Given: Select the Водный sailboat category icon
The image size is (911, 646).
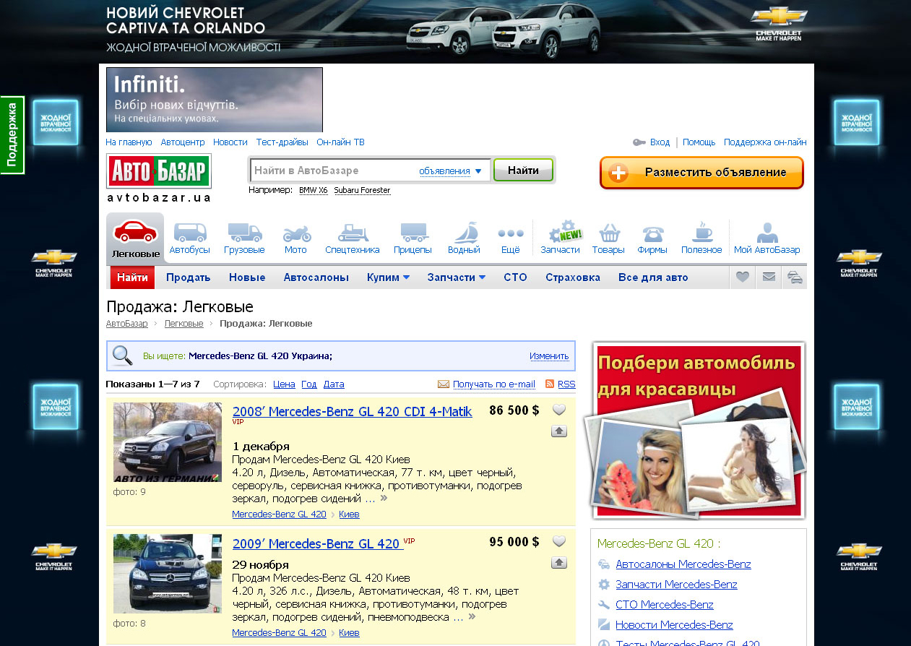Looking at the screenshot, I should tap(464, 233).
